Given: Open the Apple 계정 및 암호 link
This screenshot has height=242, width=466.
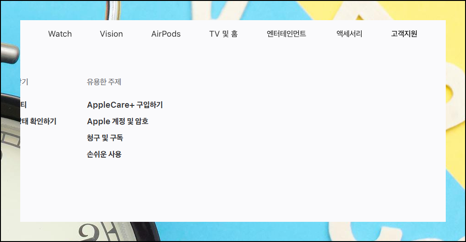Looking at the screenshot, I should pyautogui.click(x=118, y=121).
